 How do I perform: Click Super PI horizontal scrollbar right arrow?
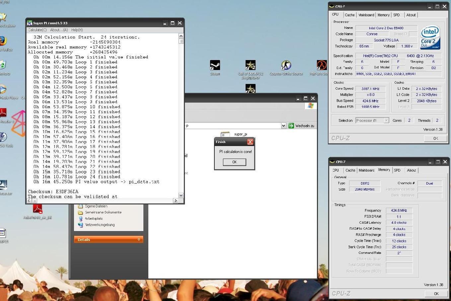176,200
